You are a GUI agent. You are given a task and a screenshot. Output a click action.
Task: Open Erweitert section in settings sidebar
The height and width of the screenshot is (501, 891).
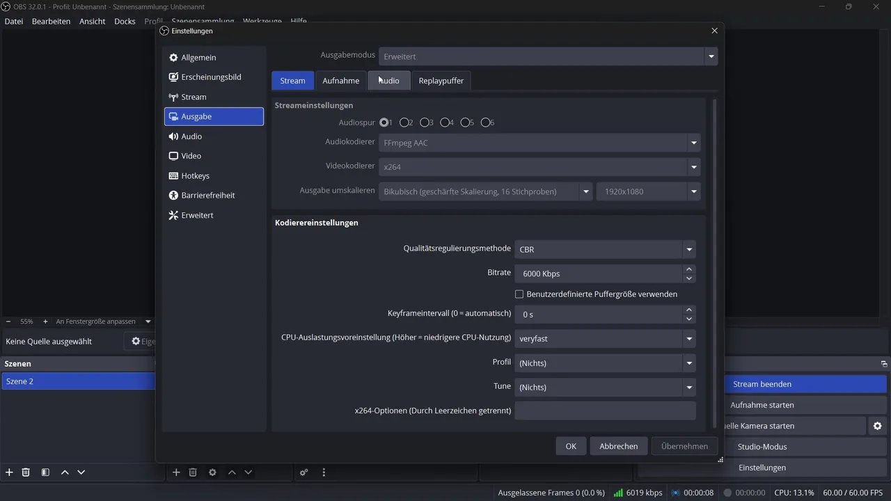coord(214,215)
